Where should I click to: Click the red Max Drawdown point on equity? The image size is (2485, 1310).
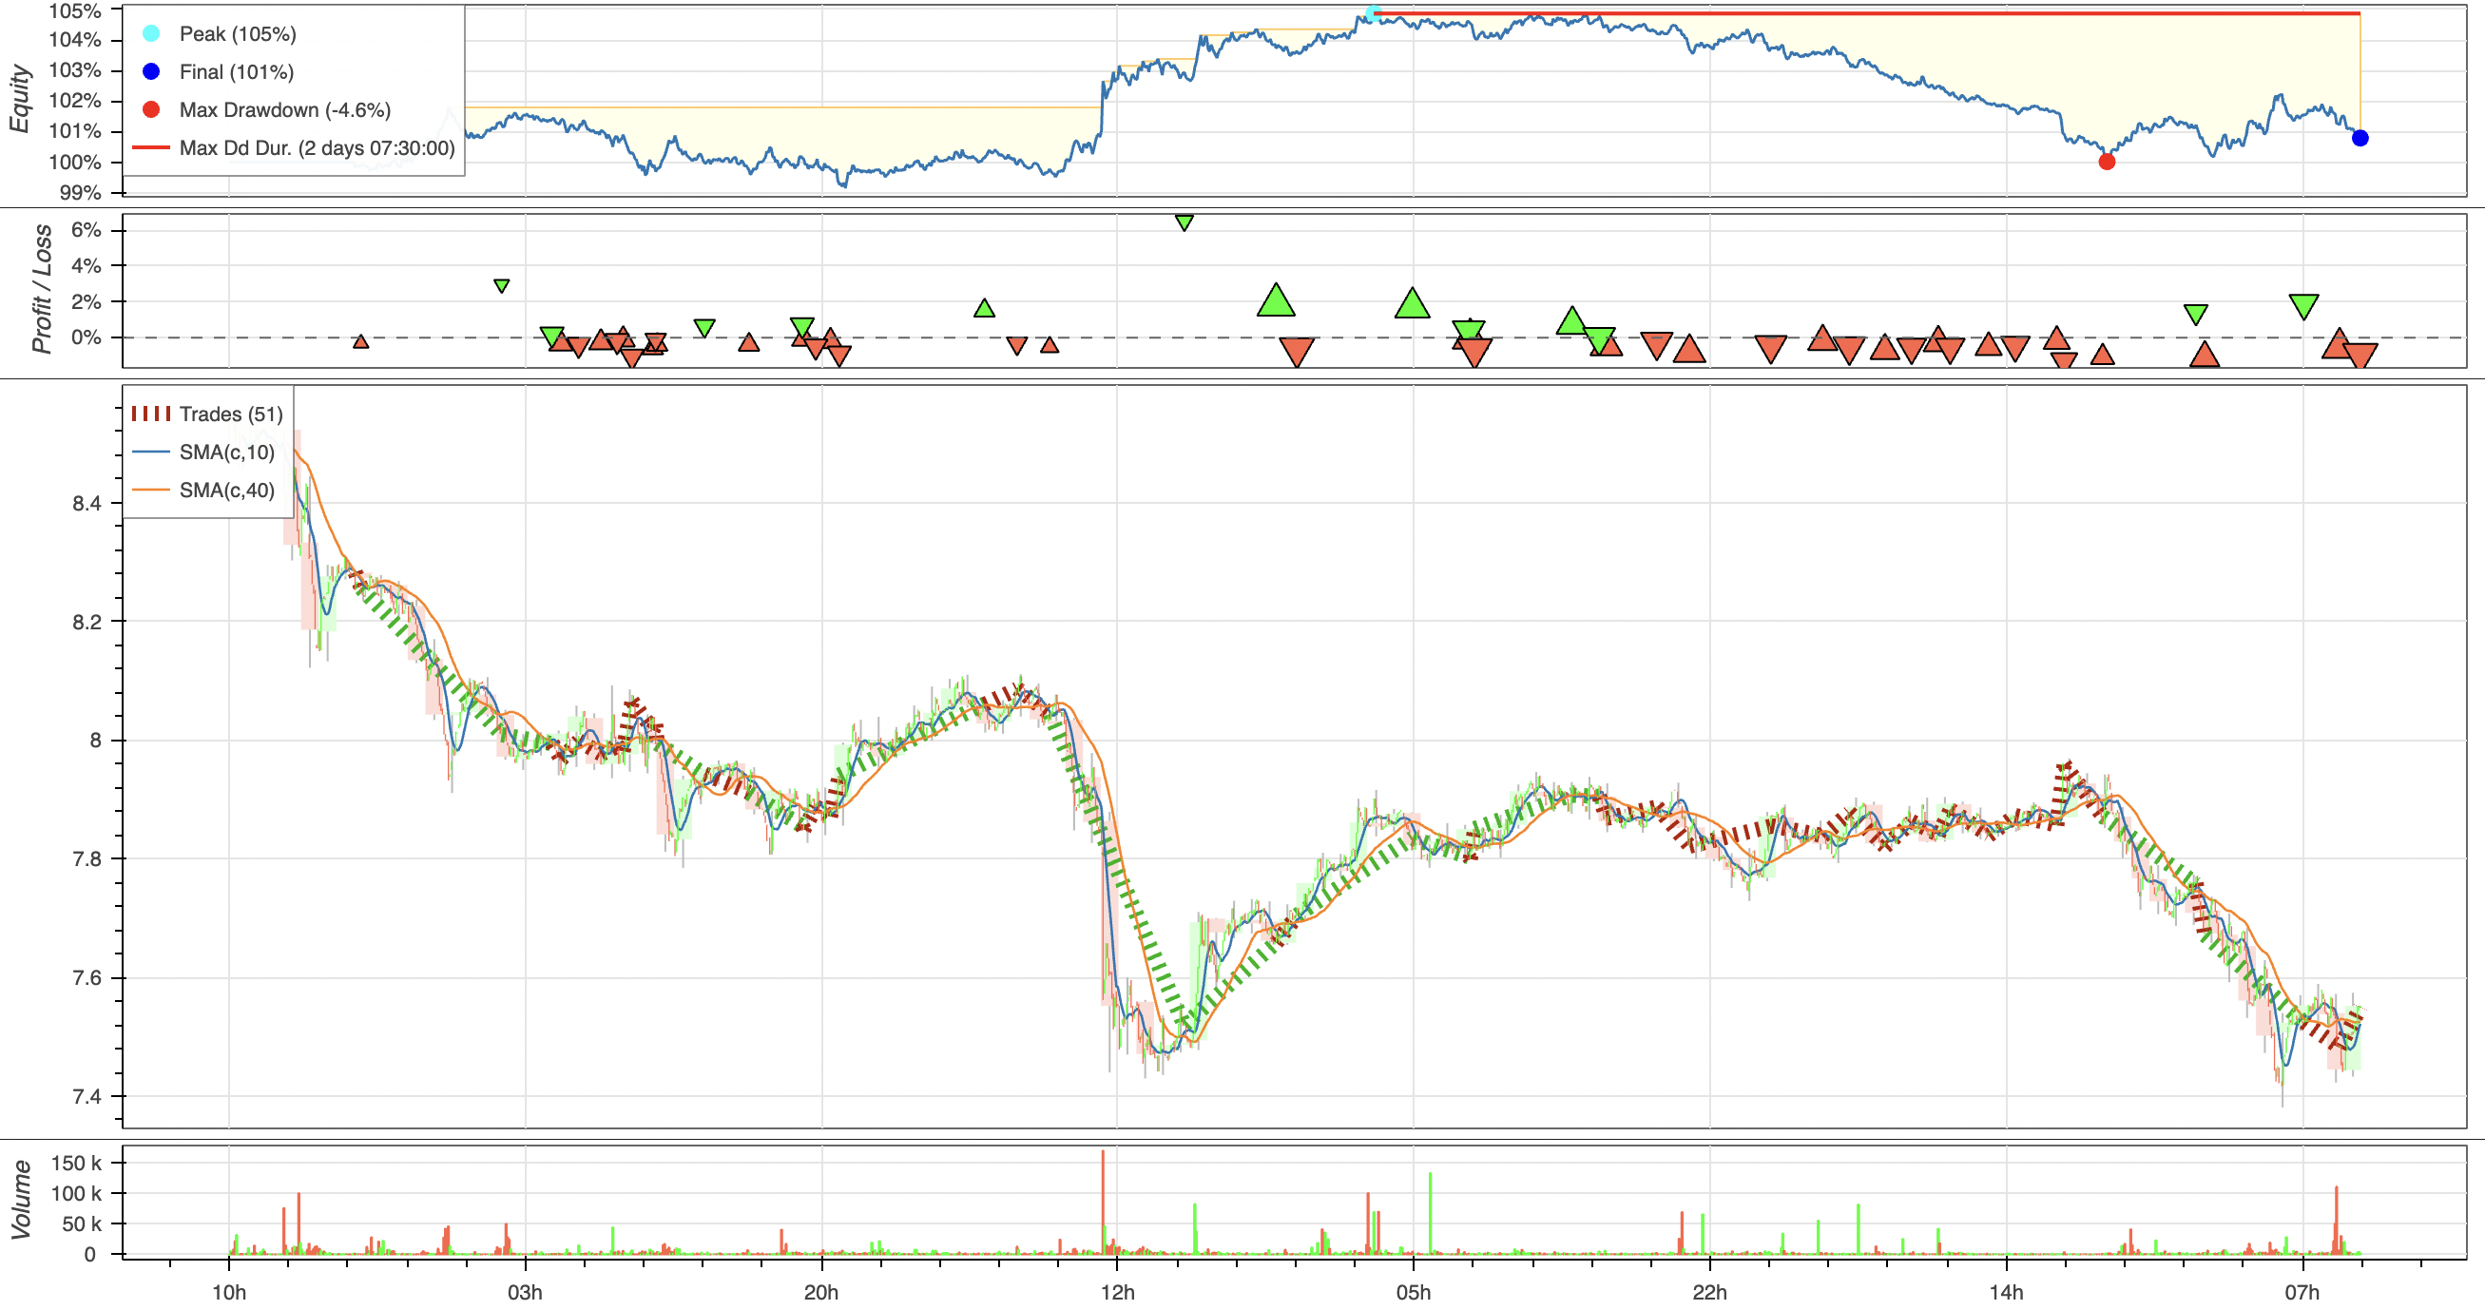click(x=2107, y=161)
